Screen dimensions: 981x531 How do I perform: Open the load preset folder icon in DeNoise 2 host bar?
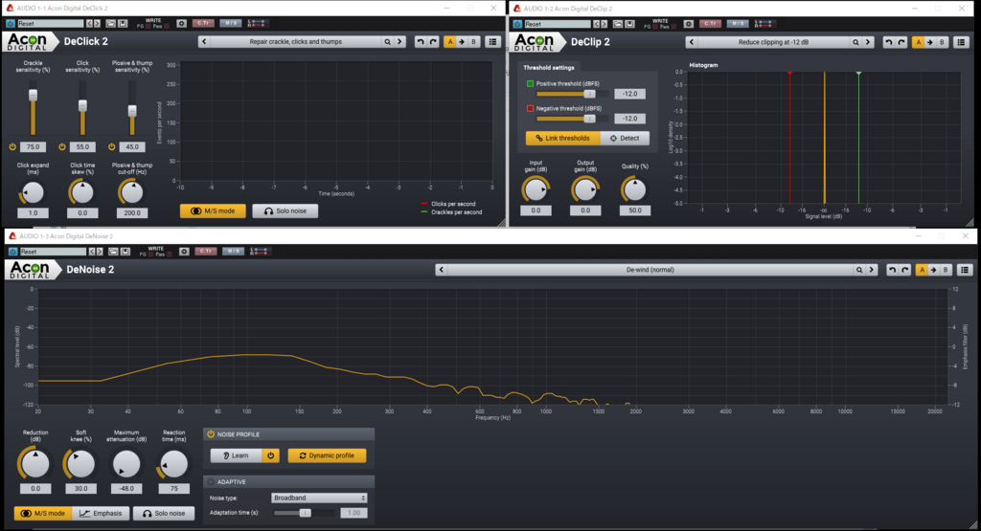[113, 252]
